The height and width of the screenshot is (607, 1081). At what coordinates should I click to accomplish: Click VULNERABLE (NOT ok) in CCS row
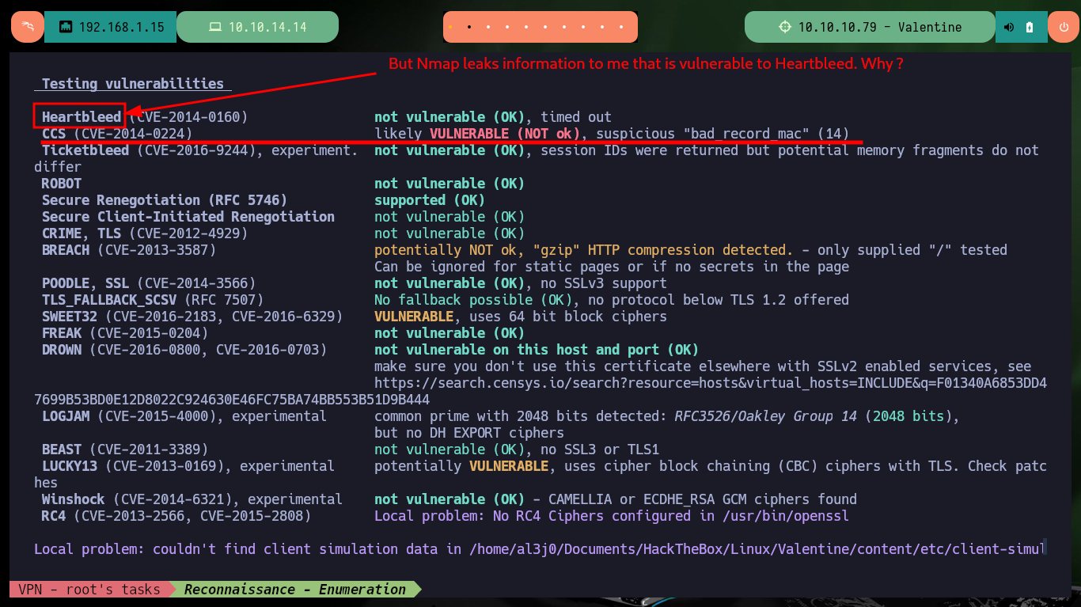[505, 134]
